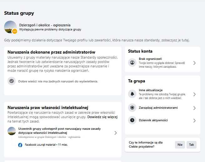Follow the Dowiedz się więcej link

[x=102, y=117]
